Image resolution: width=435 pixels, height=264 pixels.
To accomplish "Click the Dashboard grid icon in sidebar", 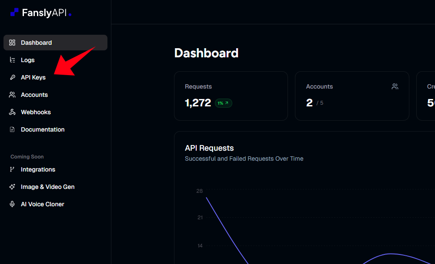I will pyautogui.click(x=12, y=42).
